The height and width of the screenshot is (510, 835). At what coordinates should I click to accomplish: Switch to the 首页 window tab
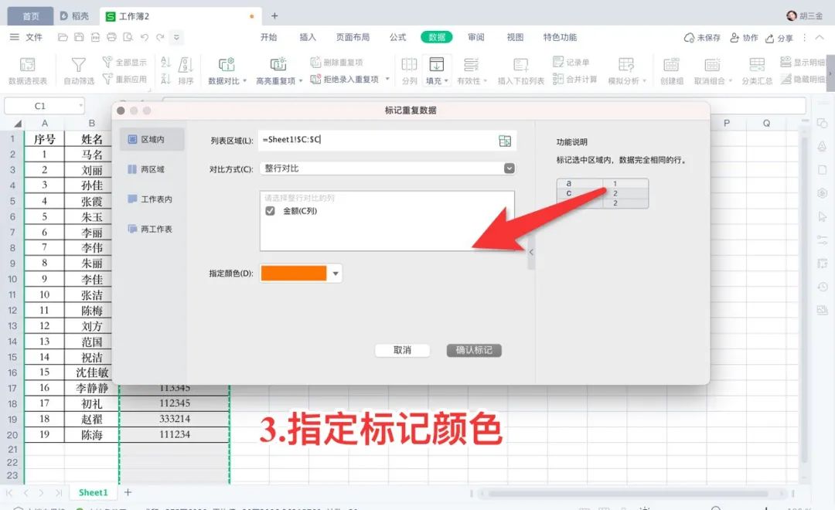(30, 16)
